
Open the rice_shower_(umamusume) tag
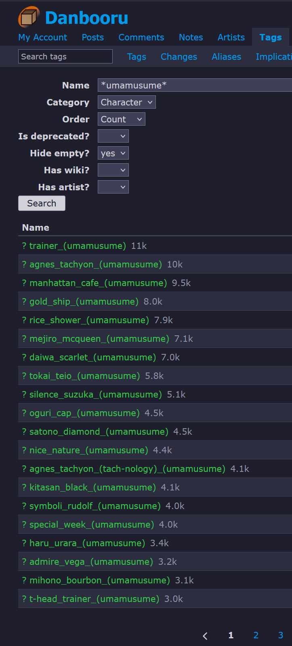pos(89,320)
